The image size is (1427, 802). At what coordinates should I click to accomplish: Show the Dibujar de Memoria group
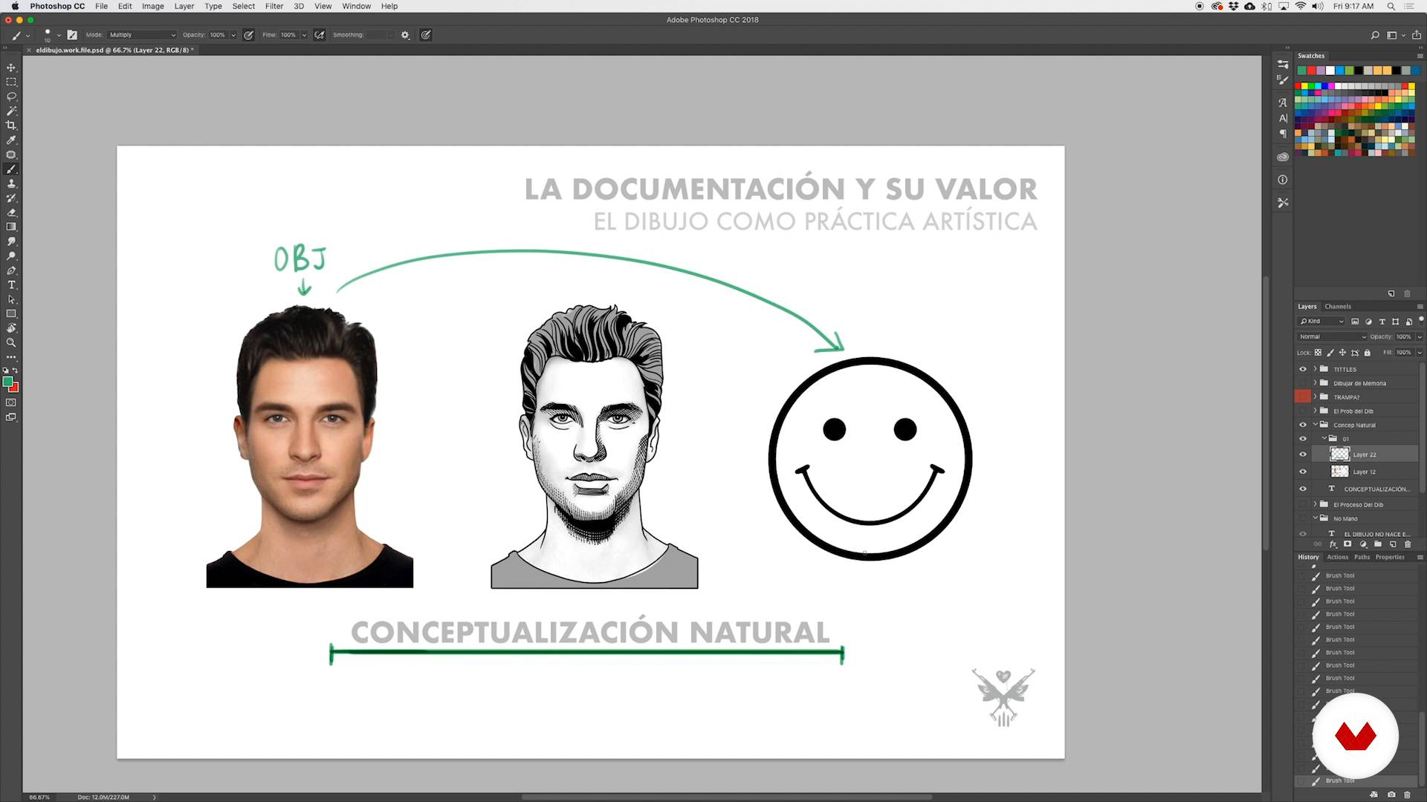[1303, 383]
